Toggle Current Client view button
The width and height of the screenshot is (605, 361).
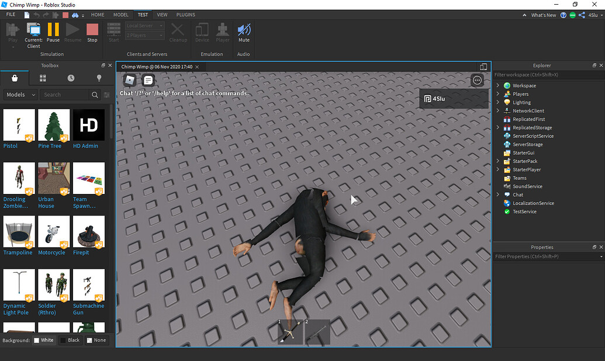[33, 35]
